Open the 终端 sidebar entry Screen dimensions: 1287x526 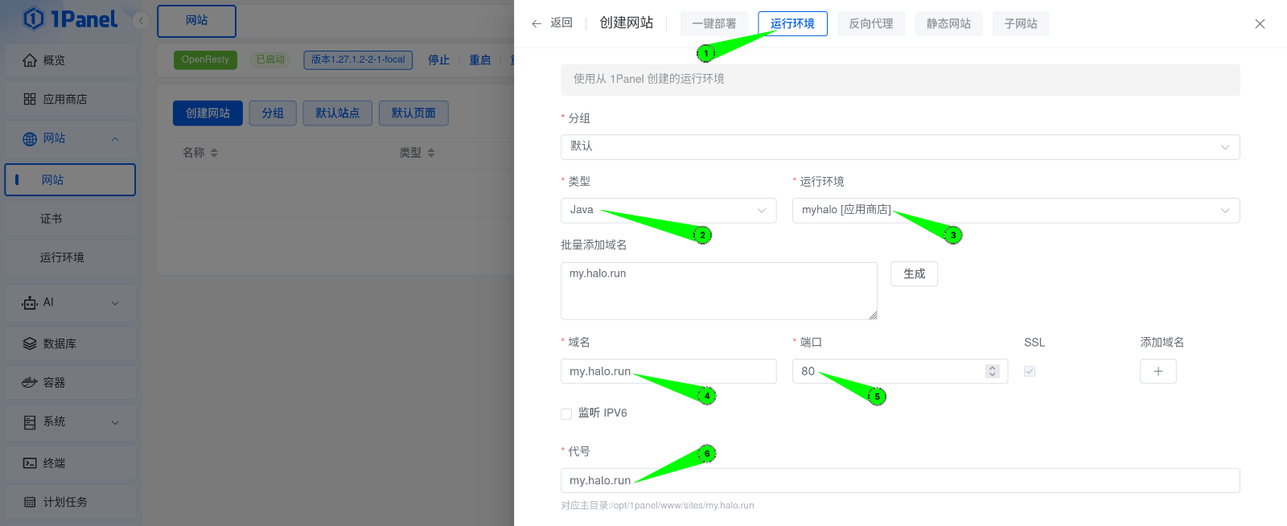click(x=71, y=463)
